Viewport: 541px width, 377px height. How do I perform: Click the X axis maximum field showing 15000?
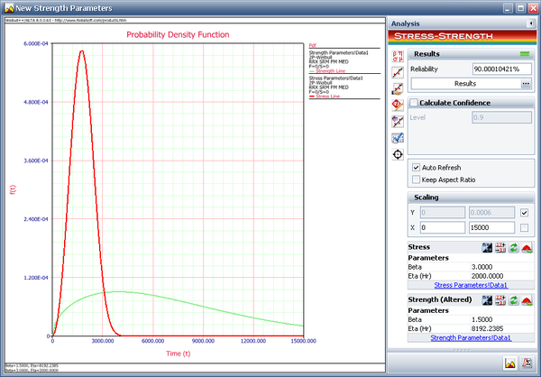pyautogui.click(x=491, y=228)
